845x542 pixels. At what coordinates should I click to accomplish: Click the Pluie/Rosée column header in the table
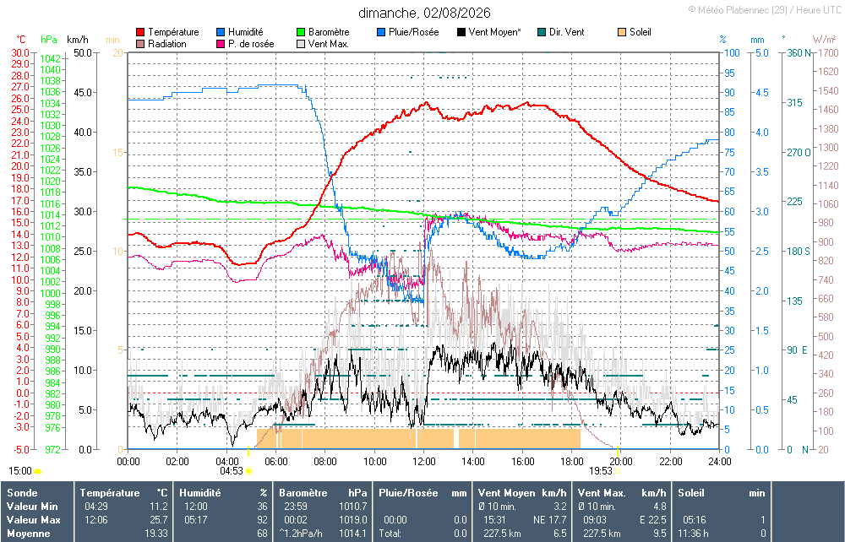coord(408,493)
